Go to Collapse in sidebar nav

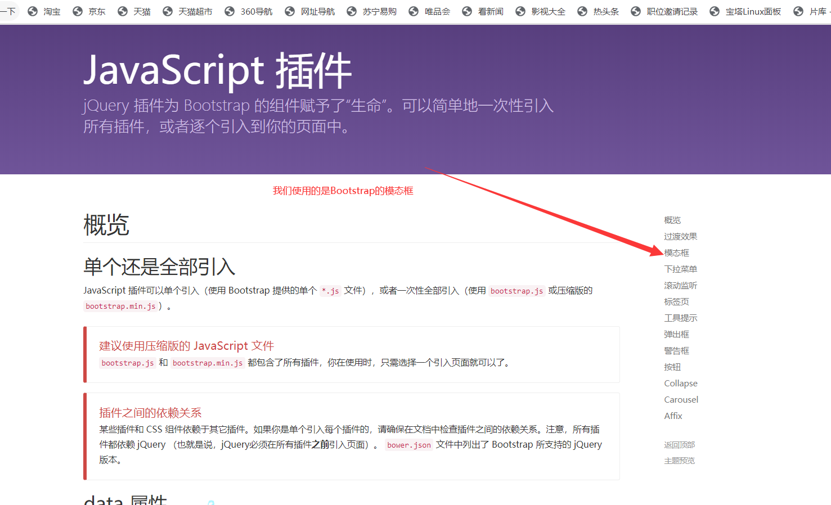681,383
